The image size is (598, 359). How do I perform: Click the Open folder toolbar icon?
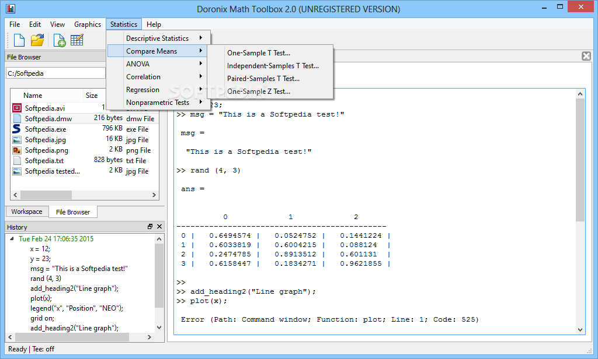click(37, 40)
